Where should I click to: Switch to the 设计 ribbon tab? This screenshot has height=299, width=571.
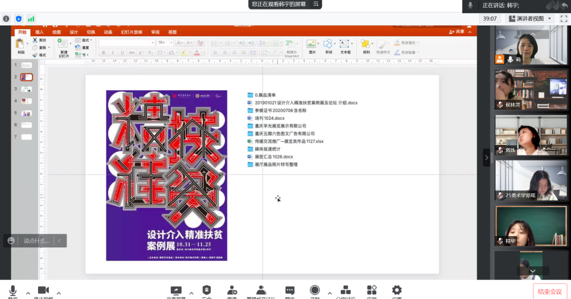(74, 32)
